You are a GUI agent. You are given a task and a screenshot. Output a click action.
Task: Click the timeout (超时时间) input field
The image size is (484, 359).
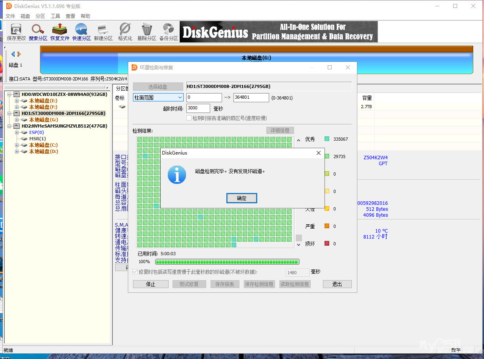tap(198, 108)
